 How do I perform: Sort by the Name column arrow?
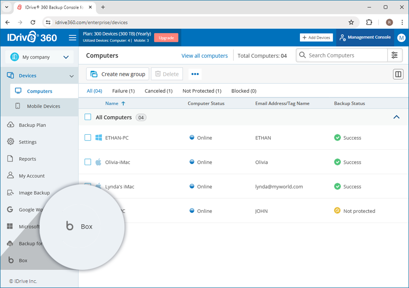123,103
